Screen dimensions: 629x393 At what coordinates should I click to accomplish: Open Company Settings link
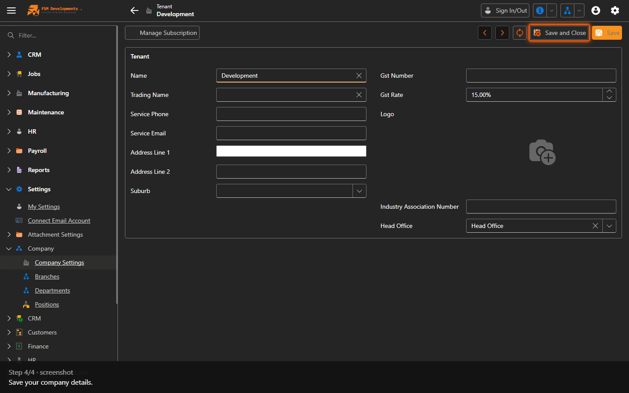tap(59, 262)
